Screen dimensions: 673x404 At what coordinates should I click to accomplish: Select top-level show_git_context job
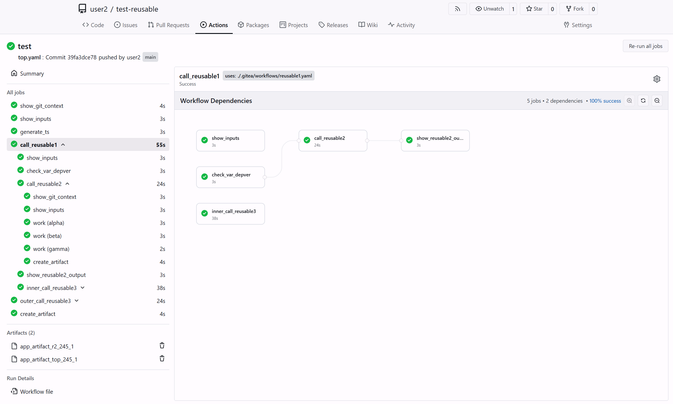click(x=88, y=106)
